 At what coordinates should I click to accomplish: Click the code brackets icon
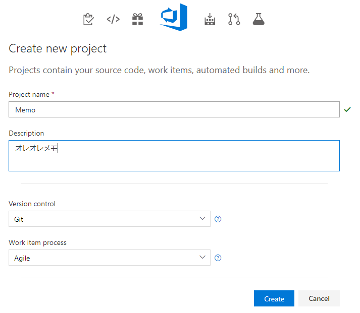113,20
